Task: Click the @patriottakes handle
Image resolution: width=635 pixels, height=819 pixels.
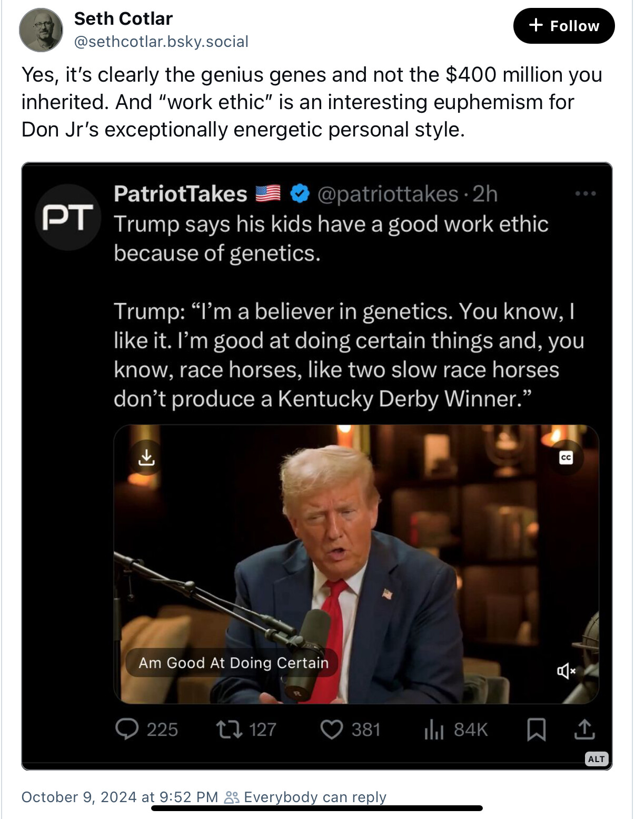Action: click(388, 194)
